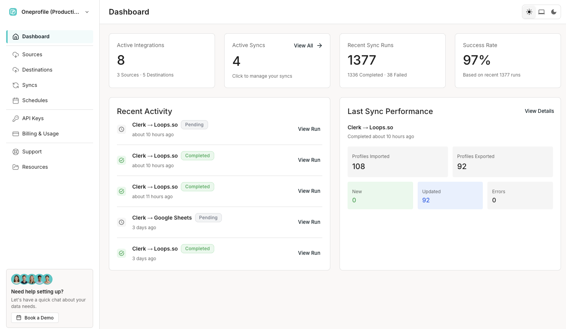Image resolution: width=566 pixels, height=329 pixels.
Task: View Run for Clerk to Google Sheets
Action: 309,222
